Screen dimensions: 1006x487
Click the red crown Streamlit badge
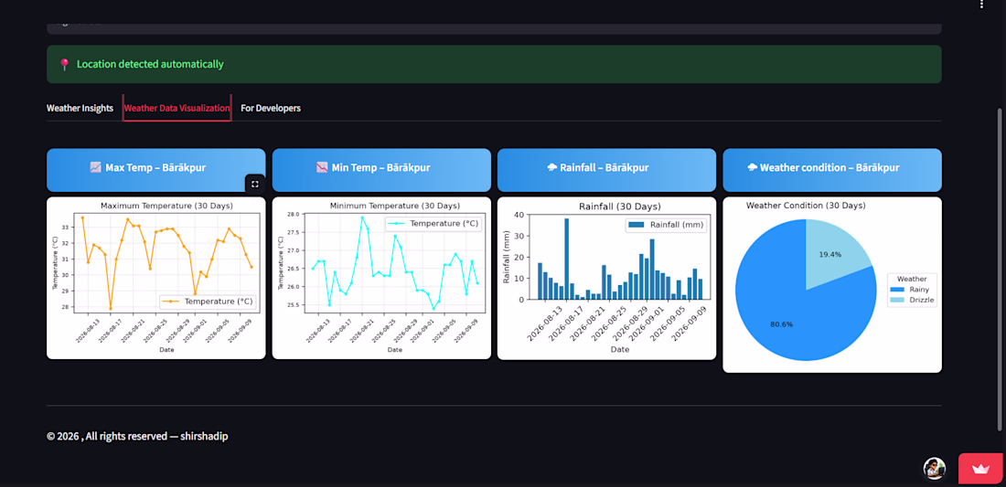click(x=980, y=469)
